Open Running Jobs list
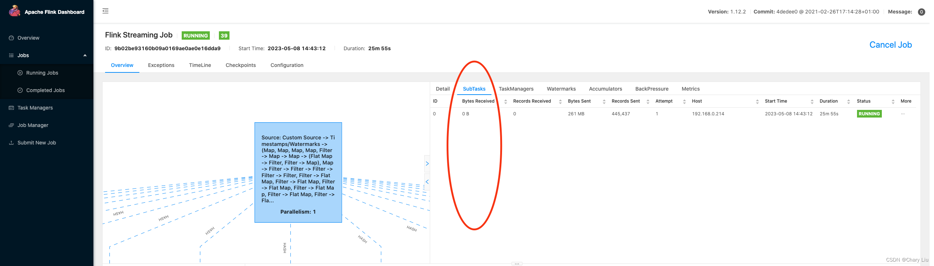 click(x=42, y=73)
